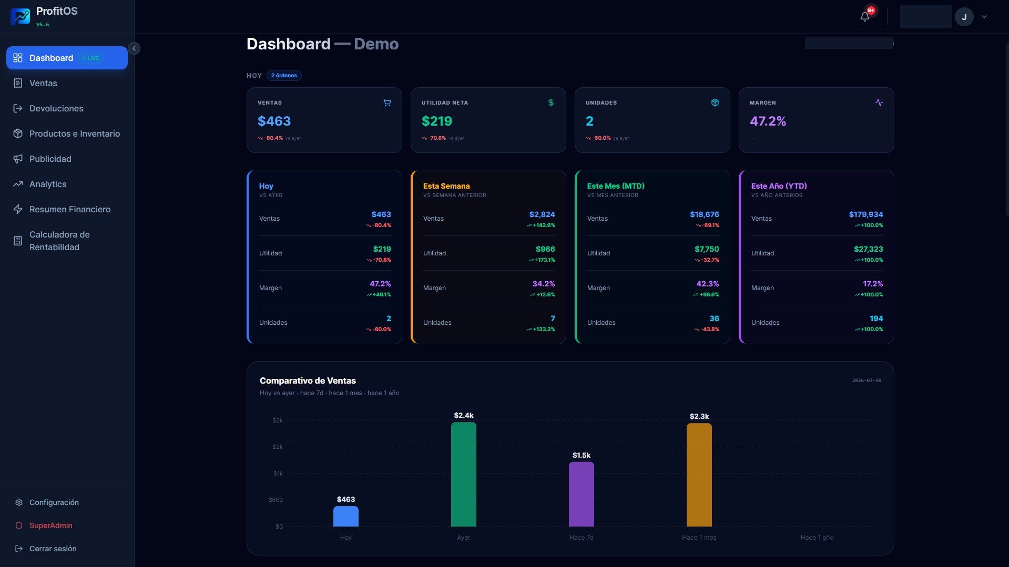Click the Devoluciones return icon in sidebar
This screenshot has width=1009, height=567.
click(x=18, y=108)
